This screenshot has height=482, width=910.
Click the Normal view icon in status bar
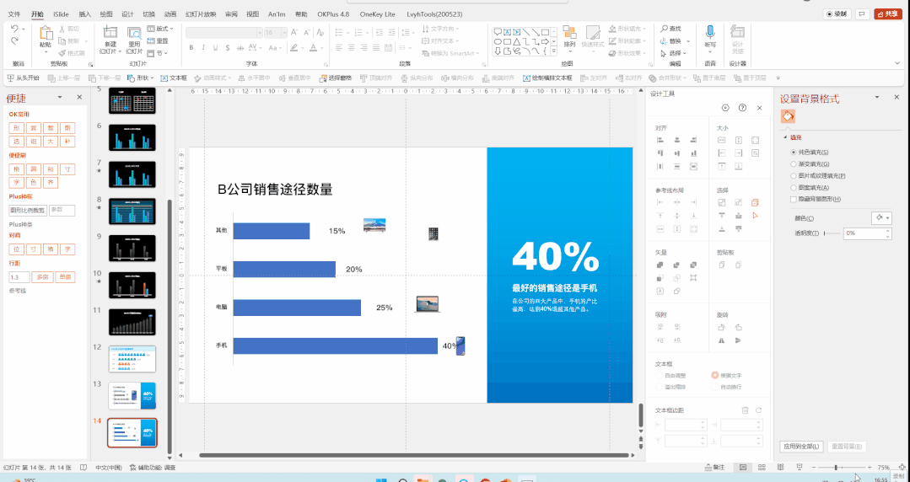tap(743, 467)
